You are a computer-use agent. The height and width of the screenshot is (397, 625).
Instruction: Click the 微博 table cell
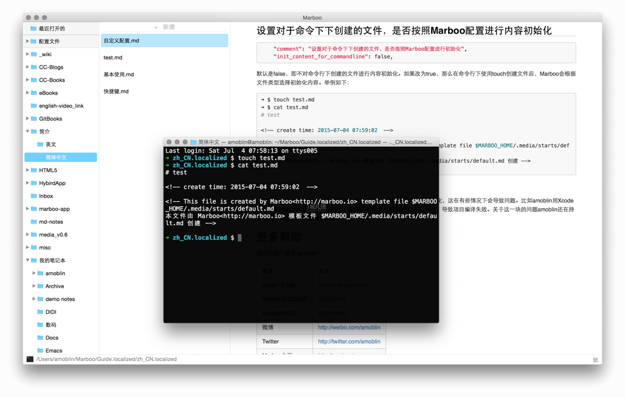(284, 327)
